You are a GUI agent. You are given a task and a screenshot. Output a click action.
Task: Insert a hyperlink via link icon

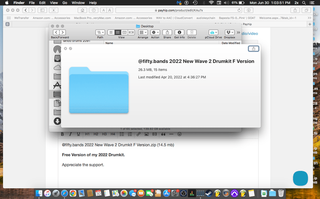pos(138,134)
